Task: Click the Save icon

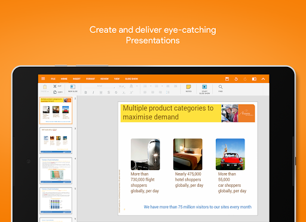Action: (227, 79)
